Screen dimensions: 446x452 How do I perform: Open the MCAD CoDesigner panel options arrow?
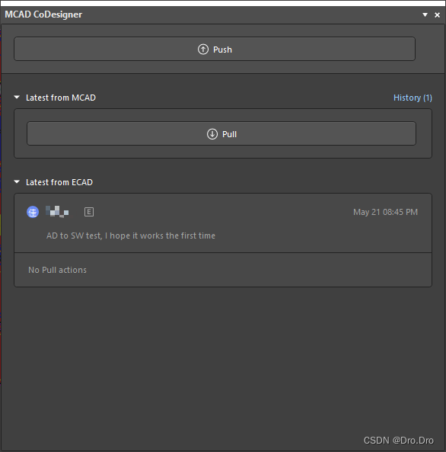coord(425,14)
